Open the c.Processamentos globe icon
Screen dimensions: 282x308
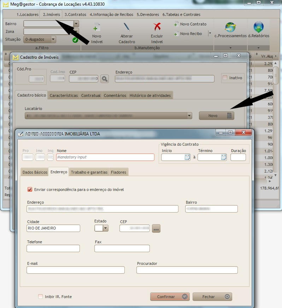(x=230, y=27)
